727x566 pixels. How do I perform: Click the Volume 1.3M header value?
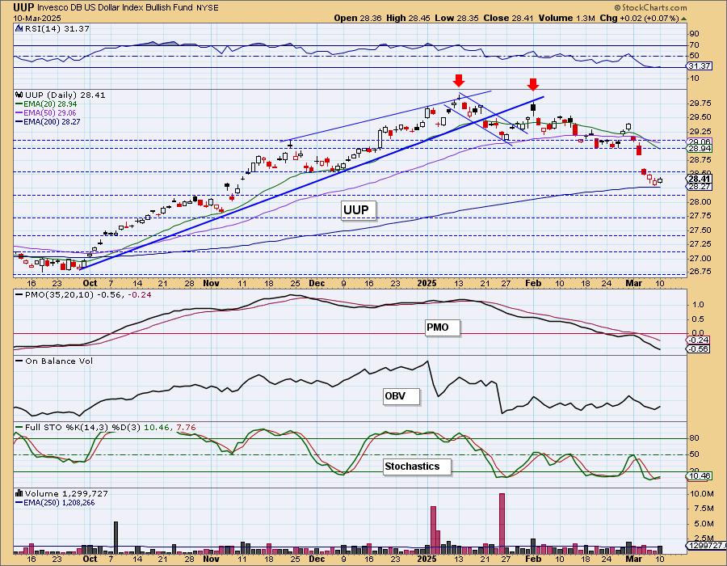coord(566,18)
